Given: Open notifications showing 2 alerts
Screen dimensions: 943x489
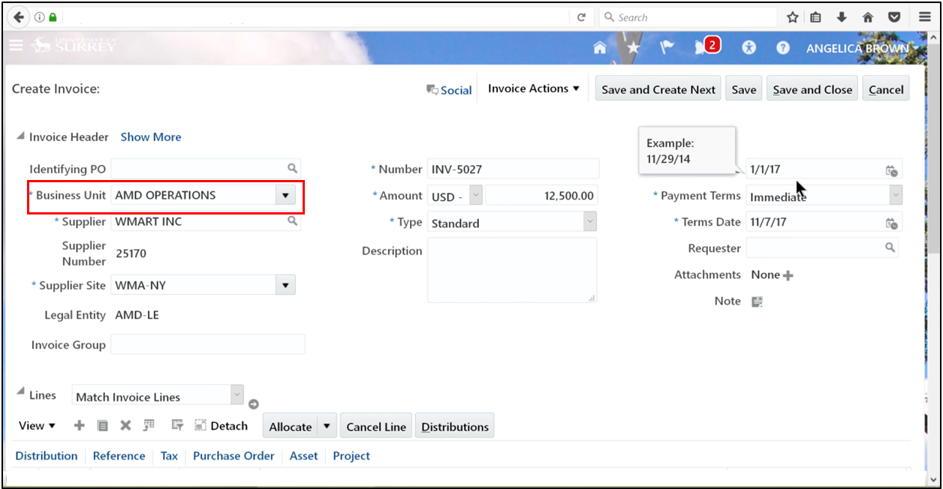Looking at the screenshot, I should click(x=702, y=46).
